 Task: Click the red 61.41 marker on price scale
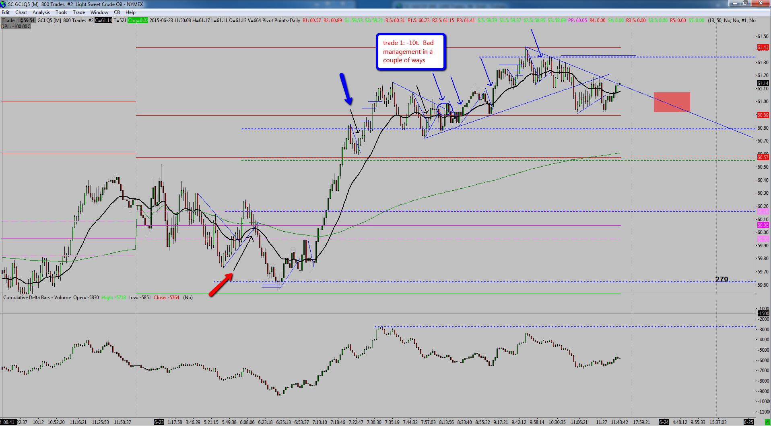click(x=763, y=47)
